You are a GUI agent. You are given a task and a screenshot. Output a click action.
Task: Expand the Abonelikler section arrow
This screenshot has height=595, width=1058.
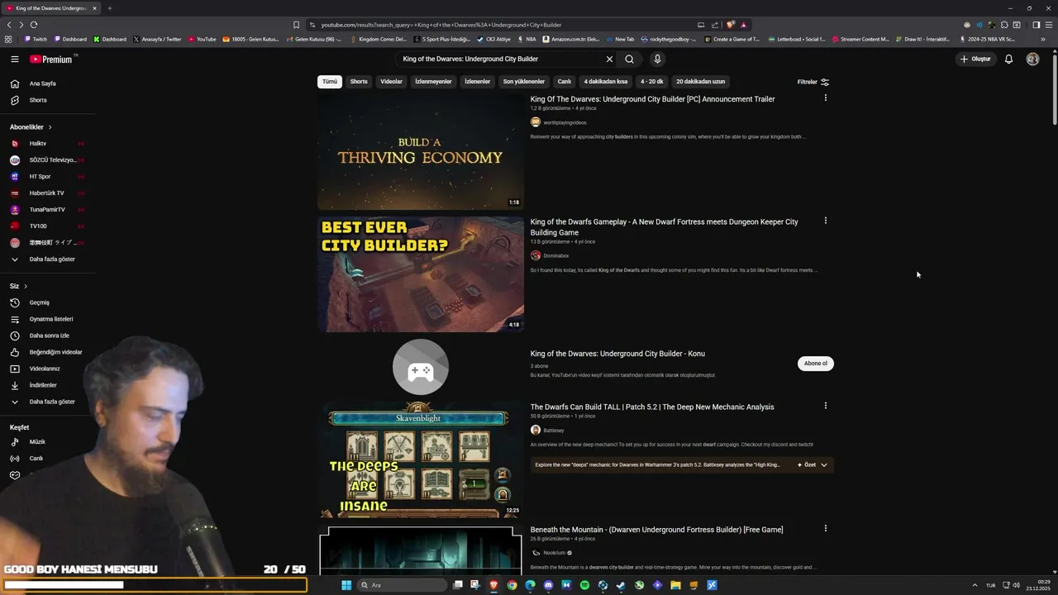(x=50, y=127)
